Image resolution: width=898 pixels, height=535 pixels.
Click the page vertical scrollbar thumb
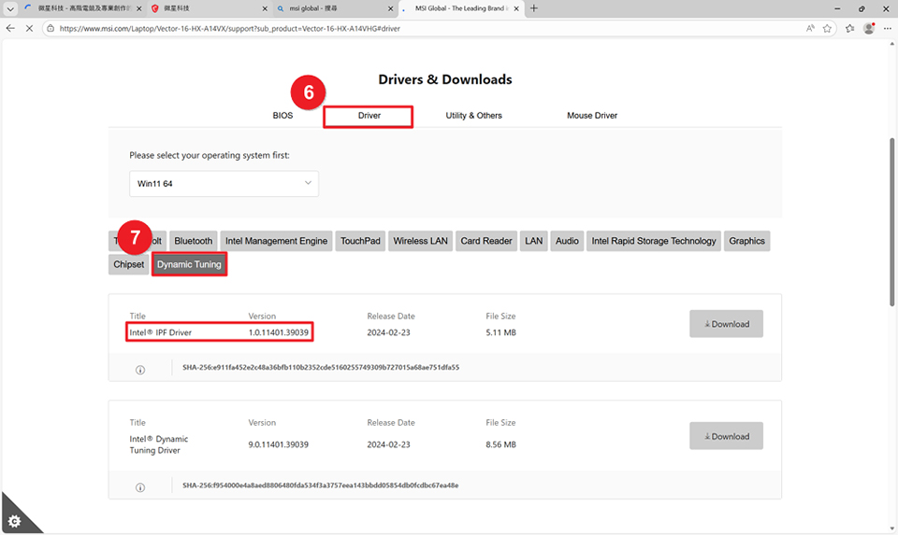click(x=891, y=222)
